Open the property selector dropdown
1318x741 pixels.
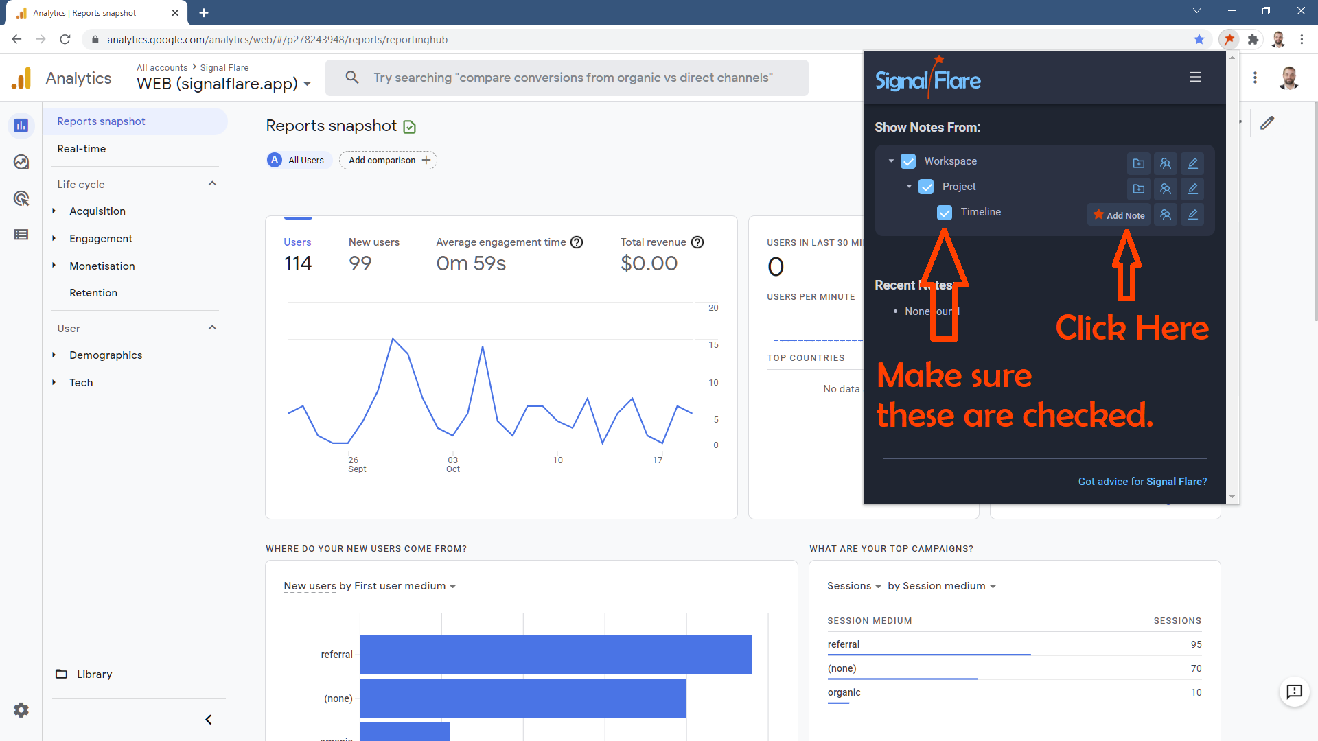[224, 84]
